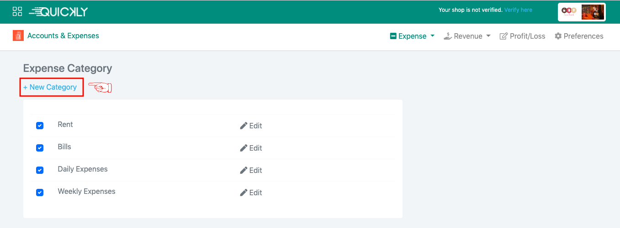The height and width of the screenshot is (228, 620).
Task: Toggle the Weekly Expenses checkbox
Action: coord(40,193)
